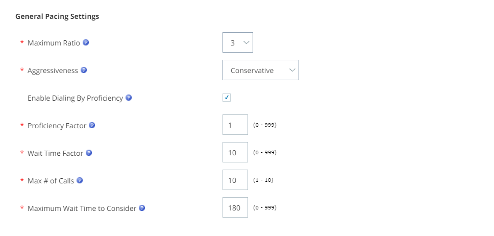This screenshot has width=494, height=236.
Task: Click the Aggressiveness dropdown chevron arrow
Action: pos(292,70)
